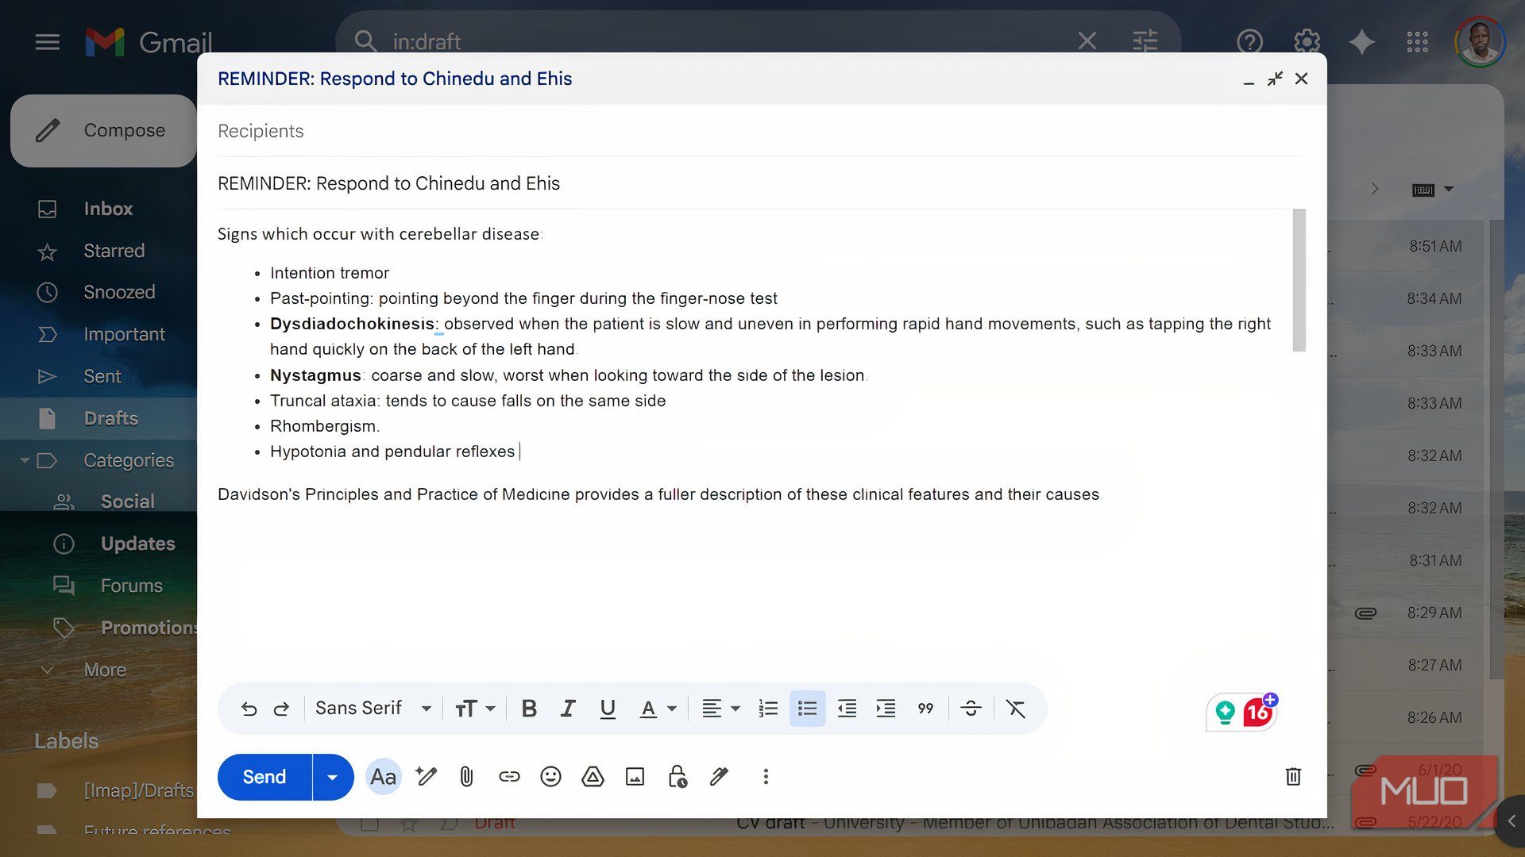
Task: Open the text alignment dropdown
Action: (x=720, y=709)
